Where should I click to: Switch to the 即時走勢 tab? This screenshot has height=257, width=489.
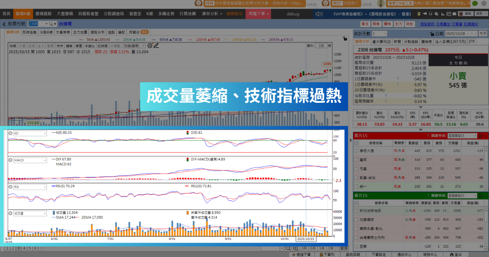point(29,32)
